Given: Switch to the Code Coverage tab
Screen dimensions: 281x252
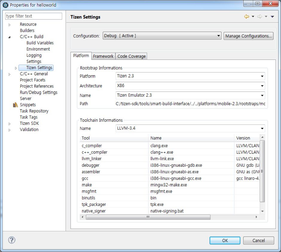Looking at the screenshot, I should pos(131,56).
